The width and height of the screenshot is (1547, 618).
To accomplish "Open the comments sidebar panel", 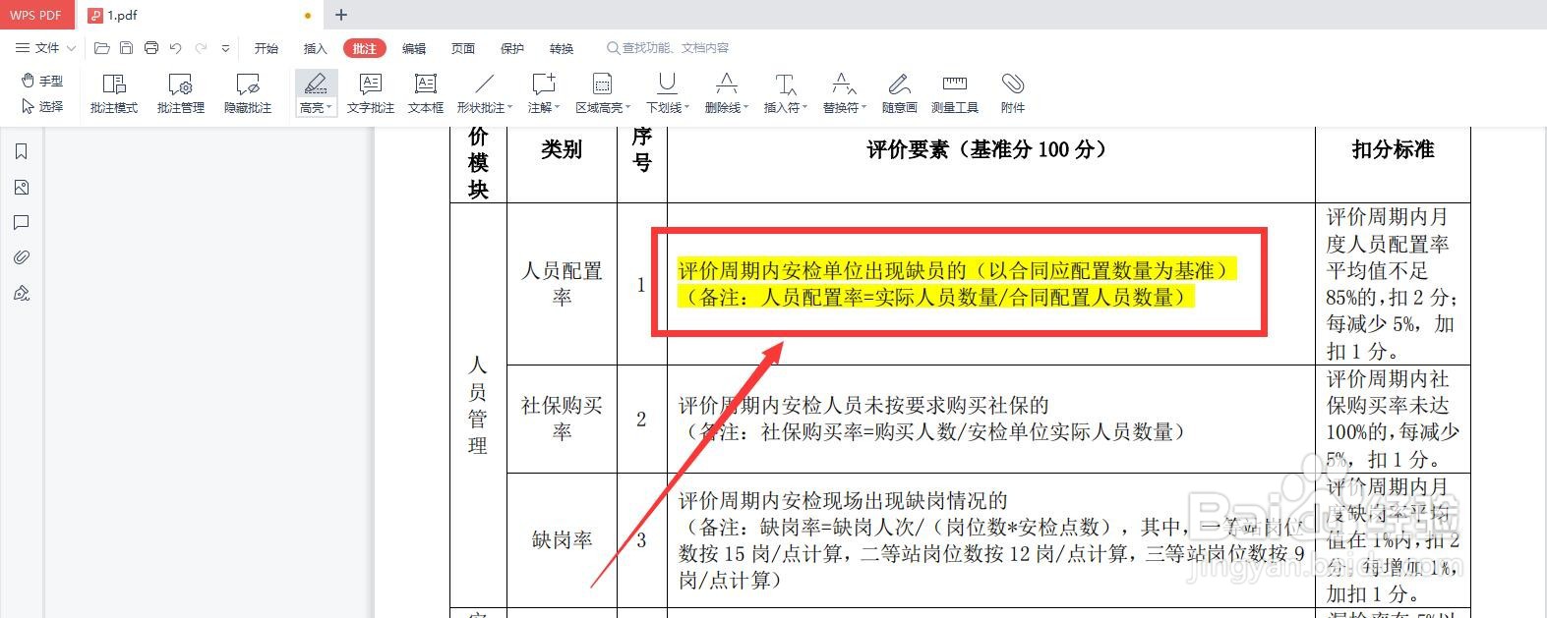I will tap(22, 222).
